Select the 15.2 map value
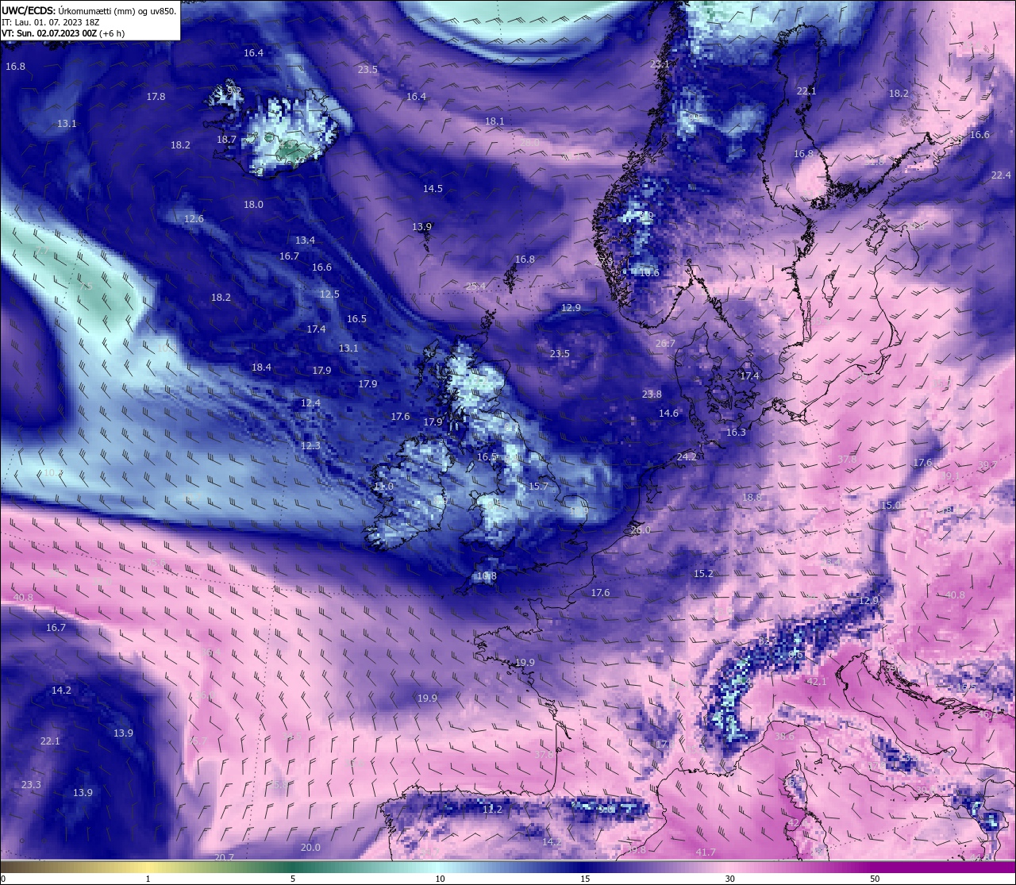The width and height of the screenshot is (1016, 885). click(x=703, y=574)
